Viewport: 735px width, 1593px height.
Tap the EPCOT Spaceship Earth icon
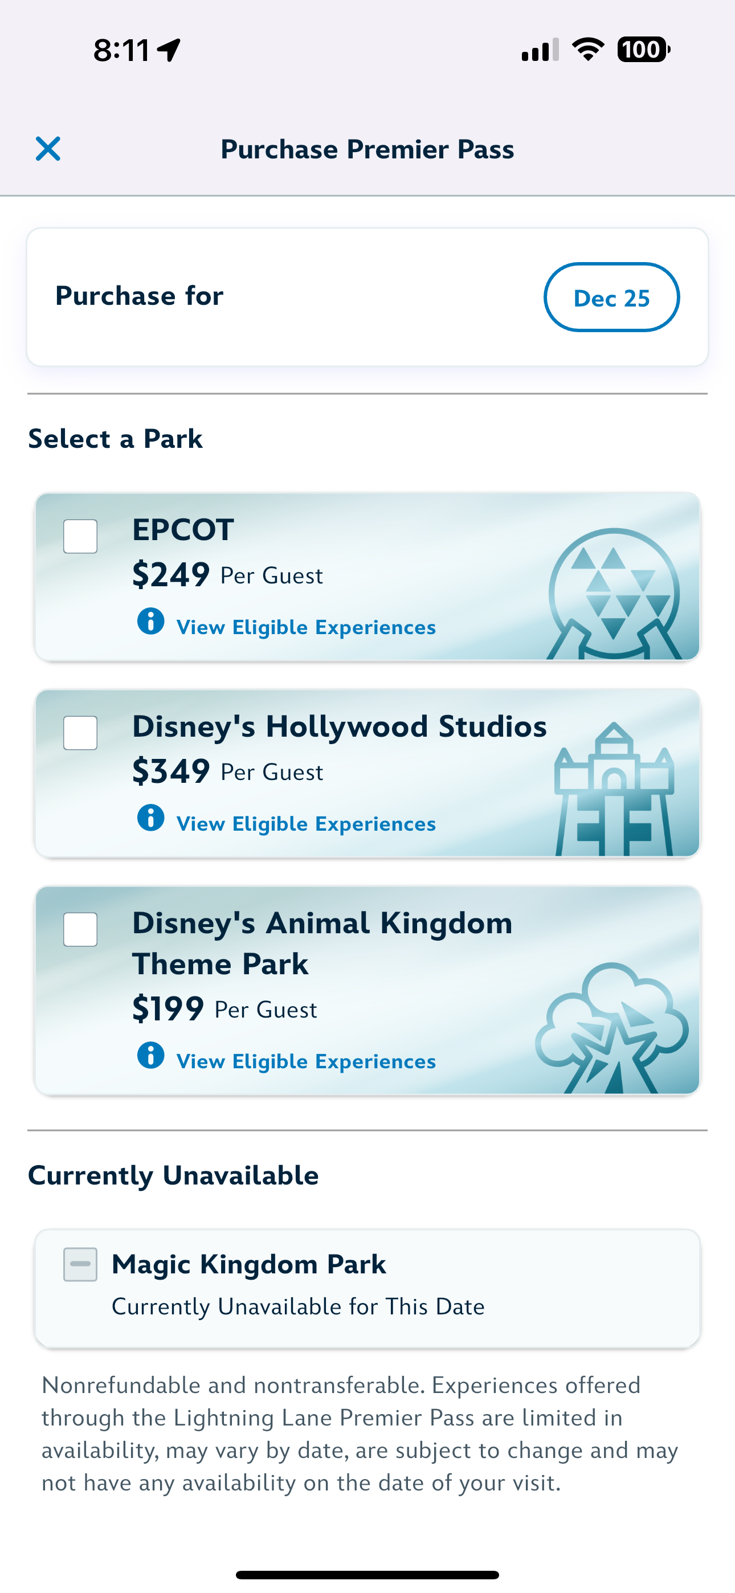coord(614,594)
